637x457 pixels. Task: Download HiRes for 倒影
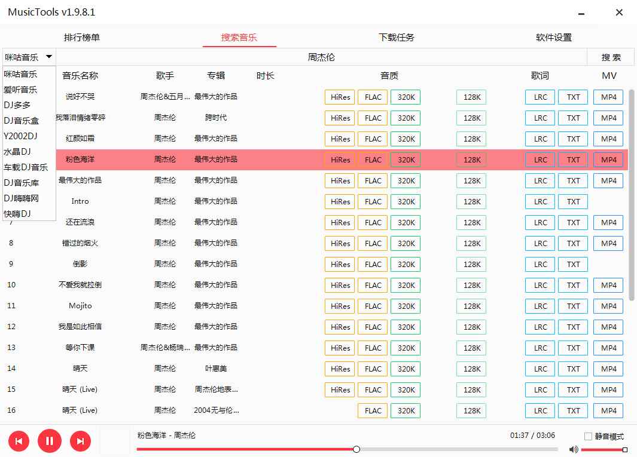pyautogui.click(x=340, y=264)
